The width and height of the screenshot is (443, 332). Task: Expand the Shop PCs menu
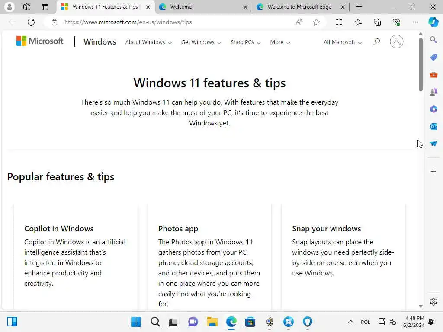point(245,42)
